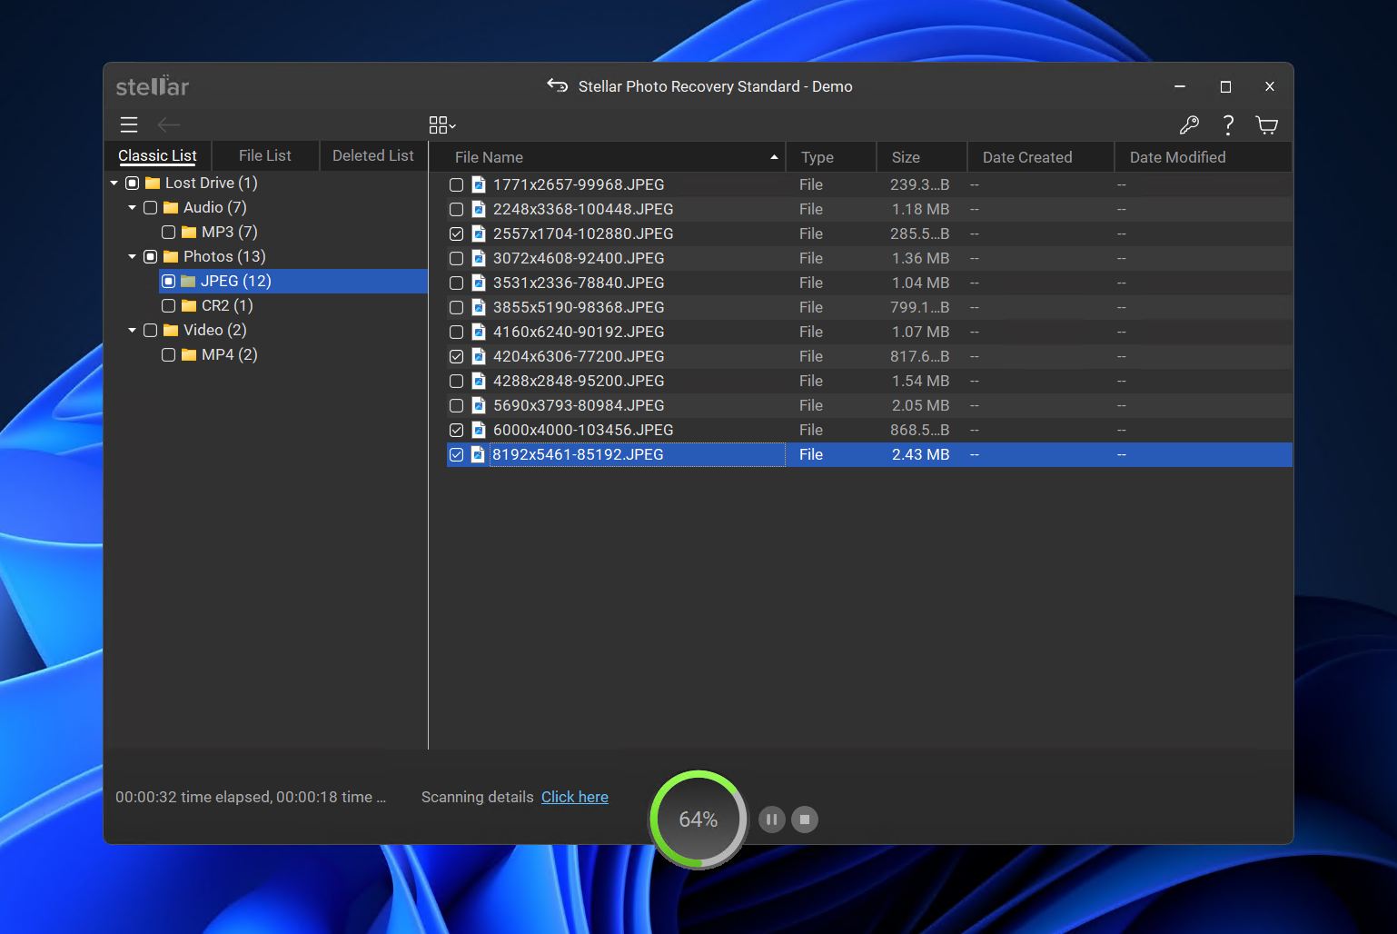Collapse the Audio folder tree item
This screenshot has height=934, width=1397.
pos(132,207)
